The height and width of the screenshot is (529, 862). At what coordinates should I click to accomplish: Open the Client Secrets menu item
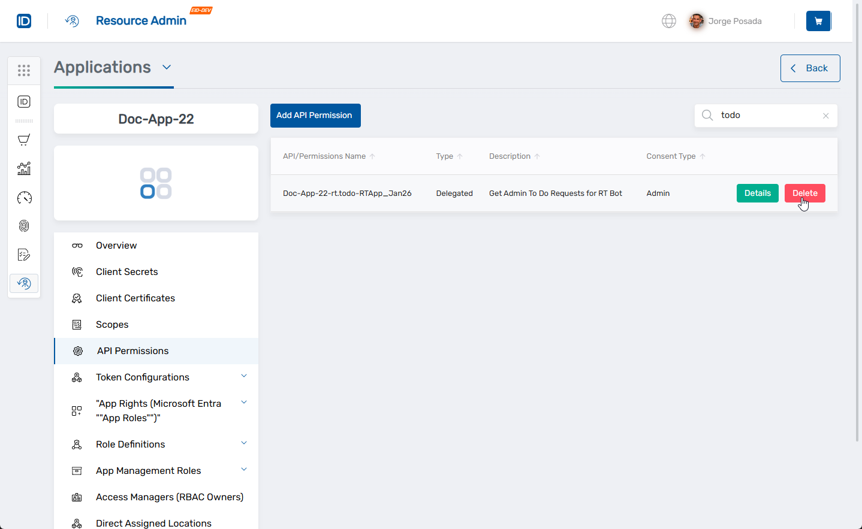[x=126, y=272]
